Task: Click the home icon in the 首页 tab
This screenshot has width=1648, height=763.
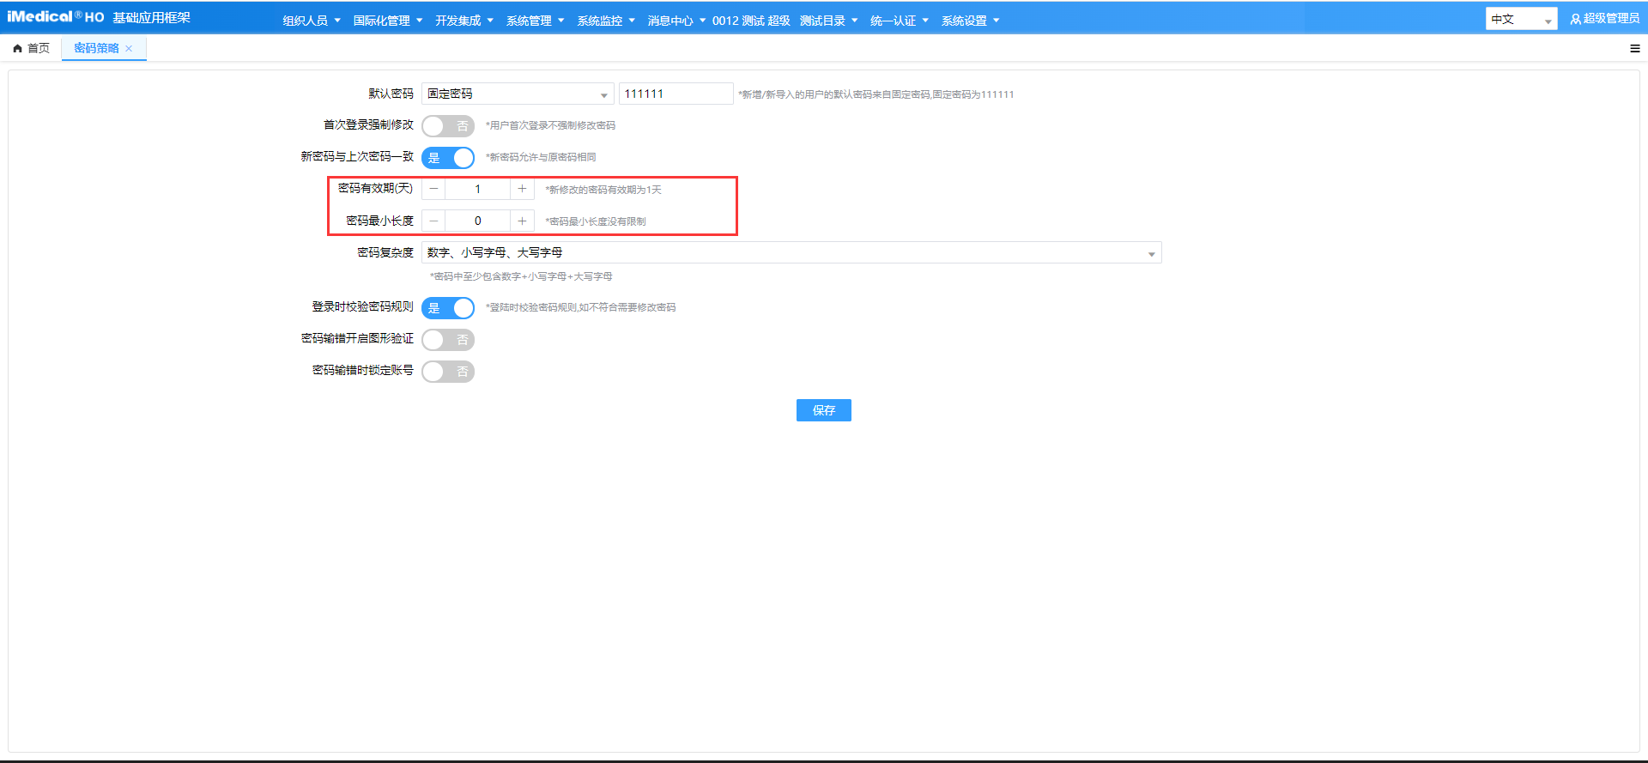Action: click(x=17, y=49)
